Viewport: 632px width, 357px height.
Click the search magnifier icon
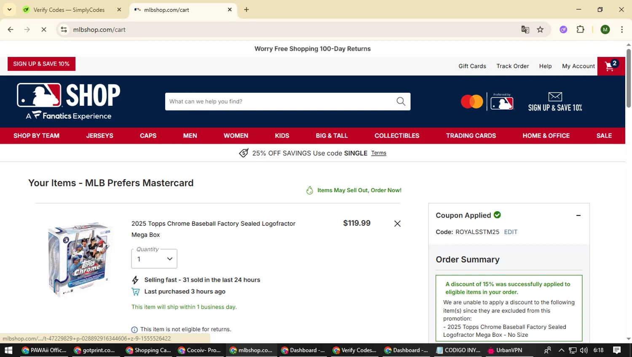[401, 102]
